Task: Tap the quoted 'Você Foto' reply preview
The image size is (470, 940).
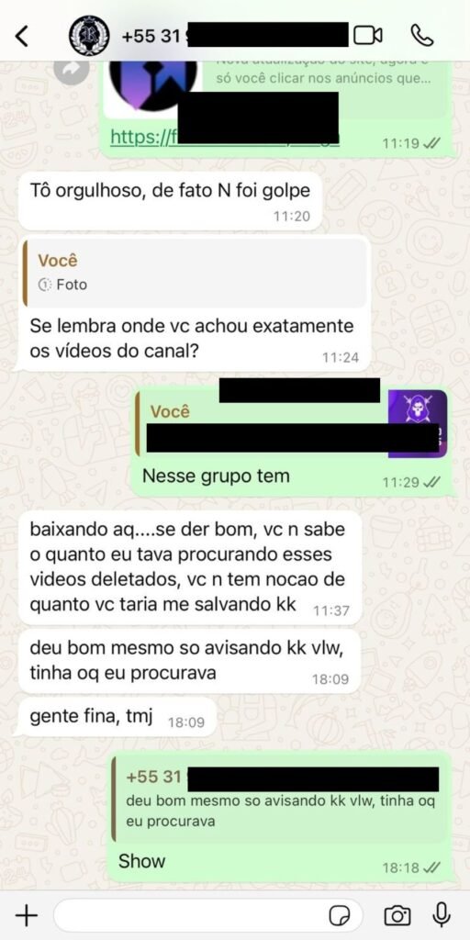Action: pyautogui.click(x=195, y=274)
